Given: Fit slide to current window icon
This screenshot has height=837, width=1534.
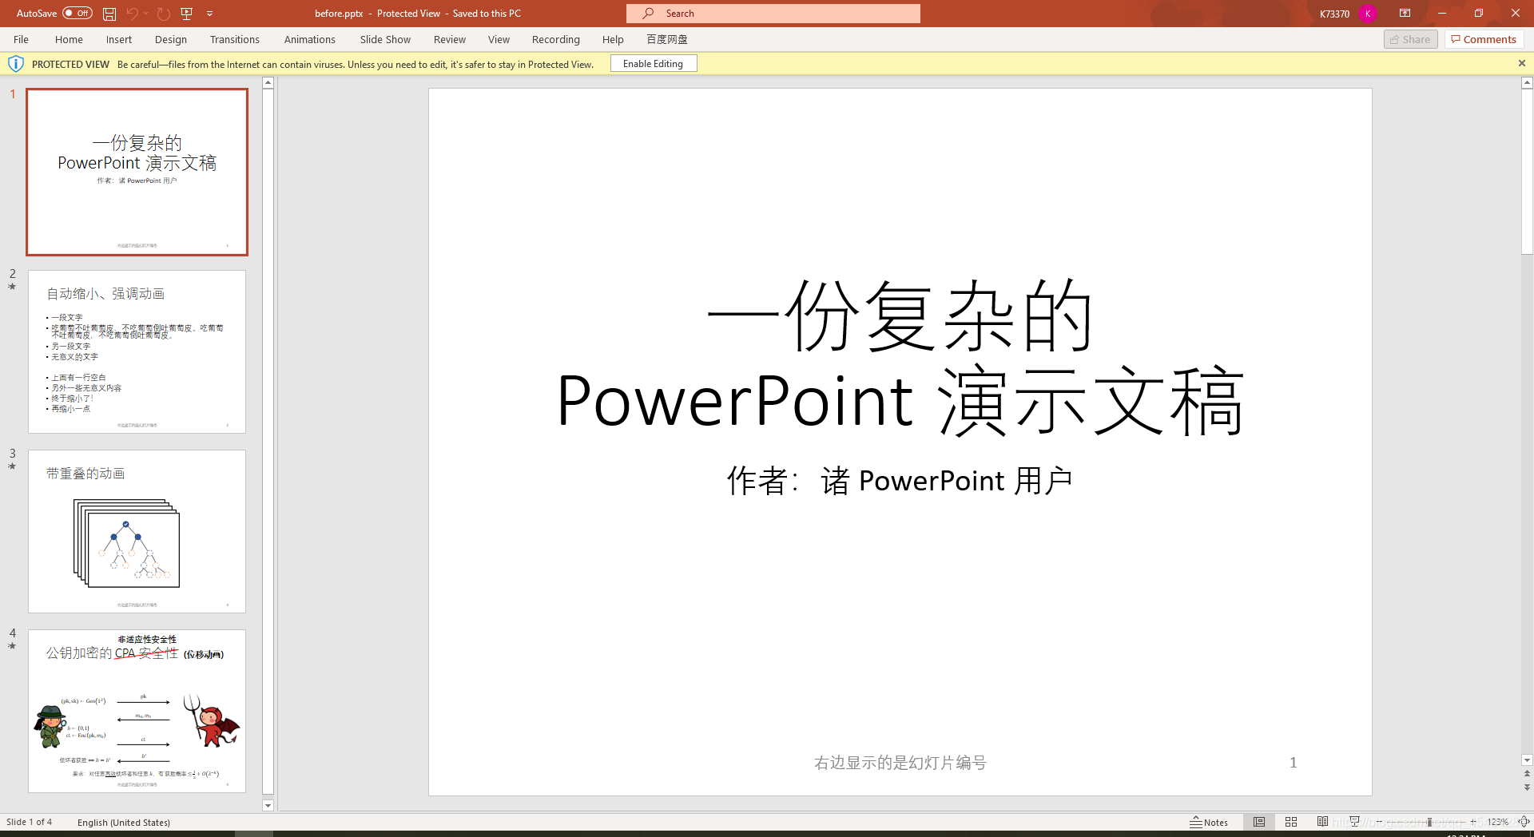Looking at the screenshot, I should pos(1524,822).
